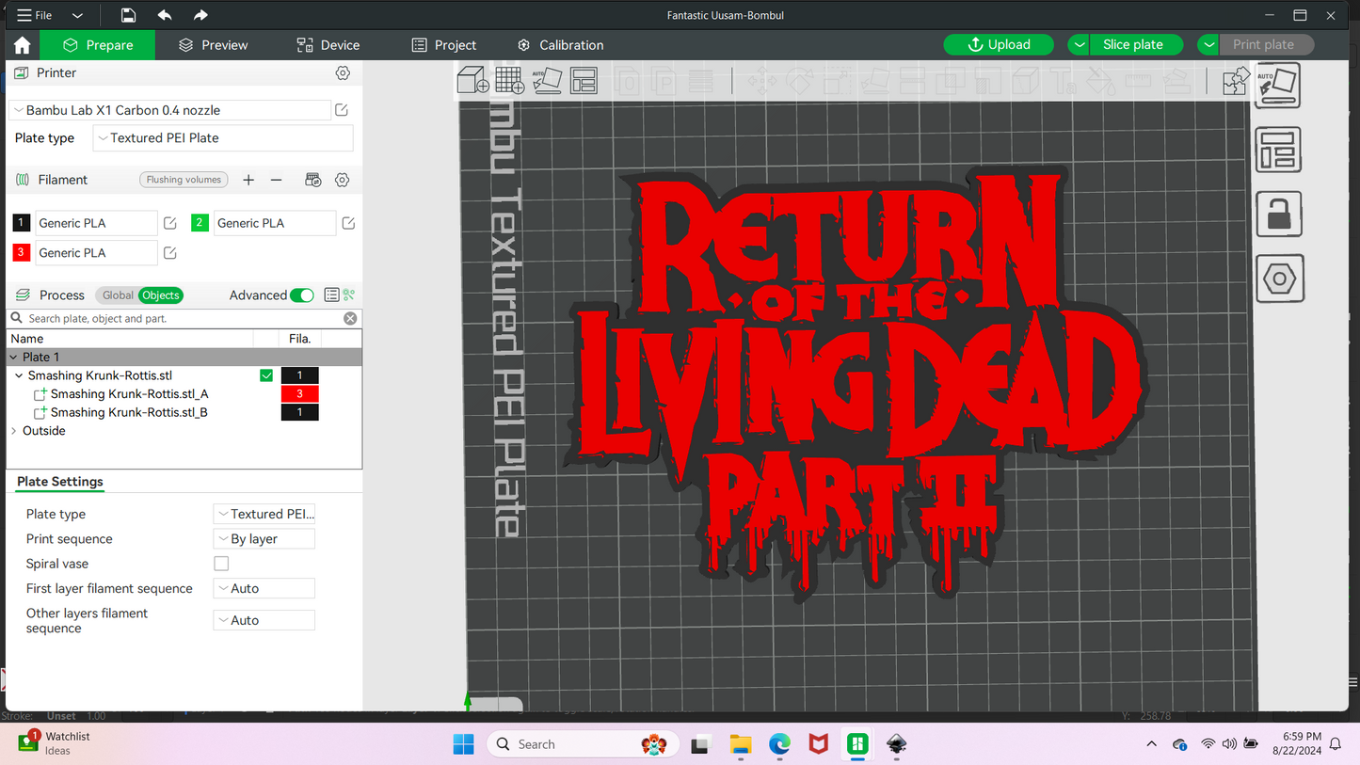Screen dimensions: 1360x765
Task: Open process settings list icon
Action: coord(331,295)
